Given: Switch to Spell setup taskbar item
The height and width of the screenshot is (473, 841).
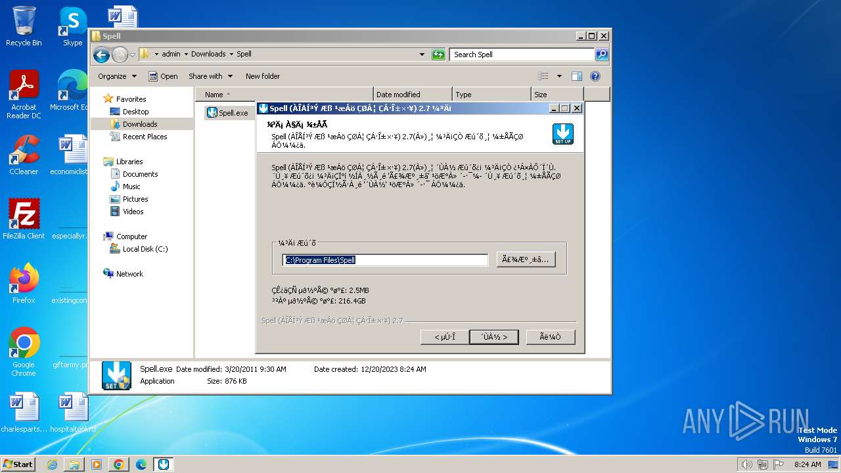Looking at the screenshot, I should pos(164,464).
